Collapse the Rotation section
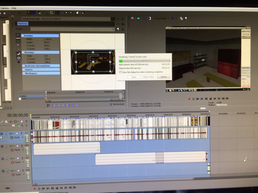The height and width of the screenshot is (193, 258). click(23, 52)
